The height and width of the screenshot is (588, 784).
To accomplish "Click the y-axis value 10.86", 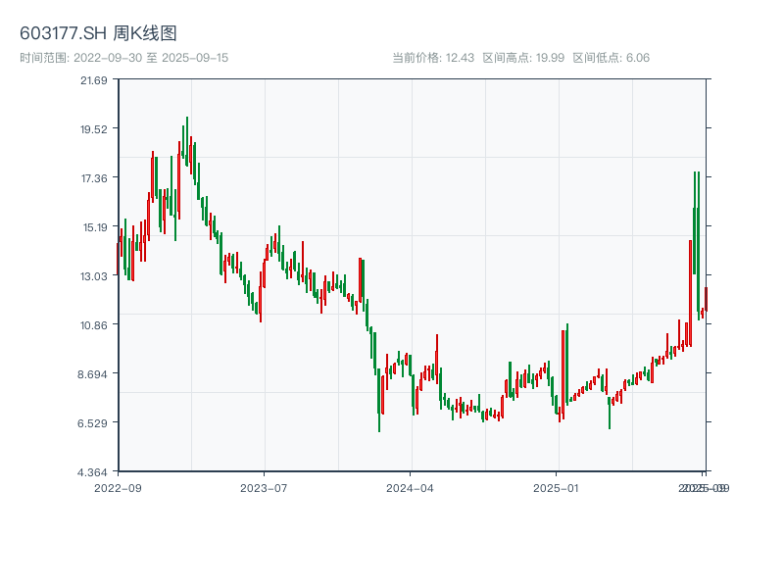I will coord(94,325).
